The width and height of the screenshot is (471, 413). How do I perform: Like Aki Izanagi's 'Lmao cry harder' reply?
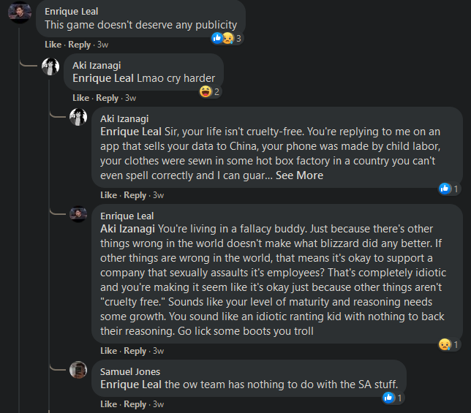coord(80,98)
